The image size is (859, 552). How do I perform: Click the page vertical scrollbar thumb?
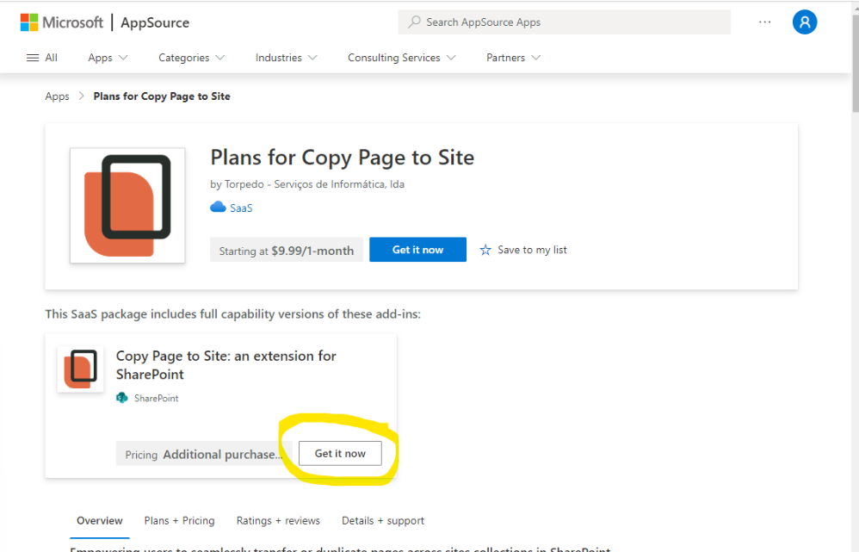856,62
